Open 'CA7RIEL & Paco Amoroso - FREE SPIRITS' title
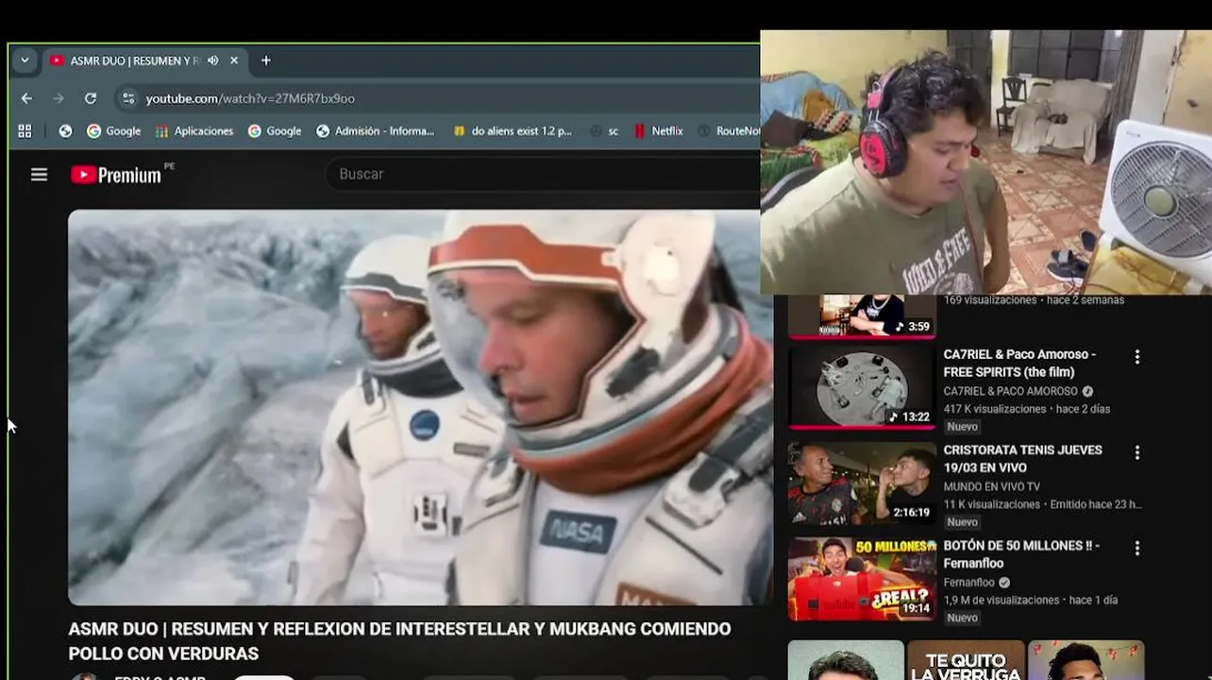The width and height of the screenshot is (1212, 680). click(1019, 363)
